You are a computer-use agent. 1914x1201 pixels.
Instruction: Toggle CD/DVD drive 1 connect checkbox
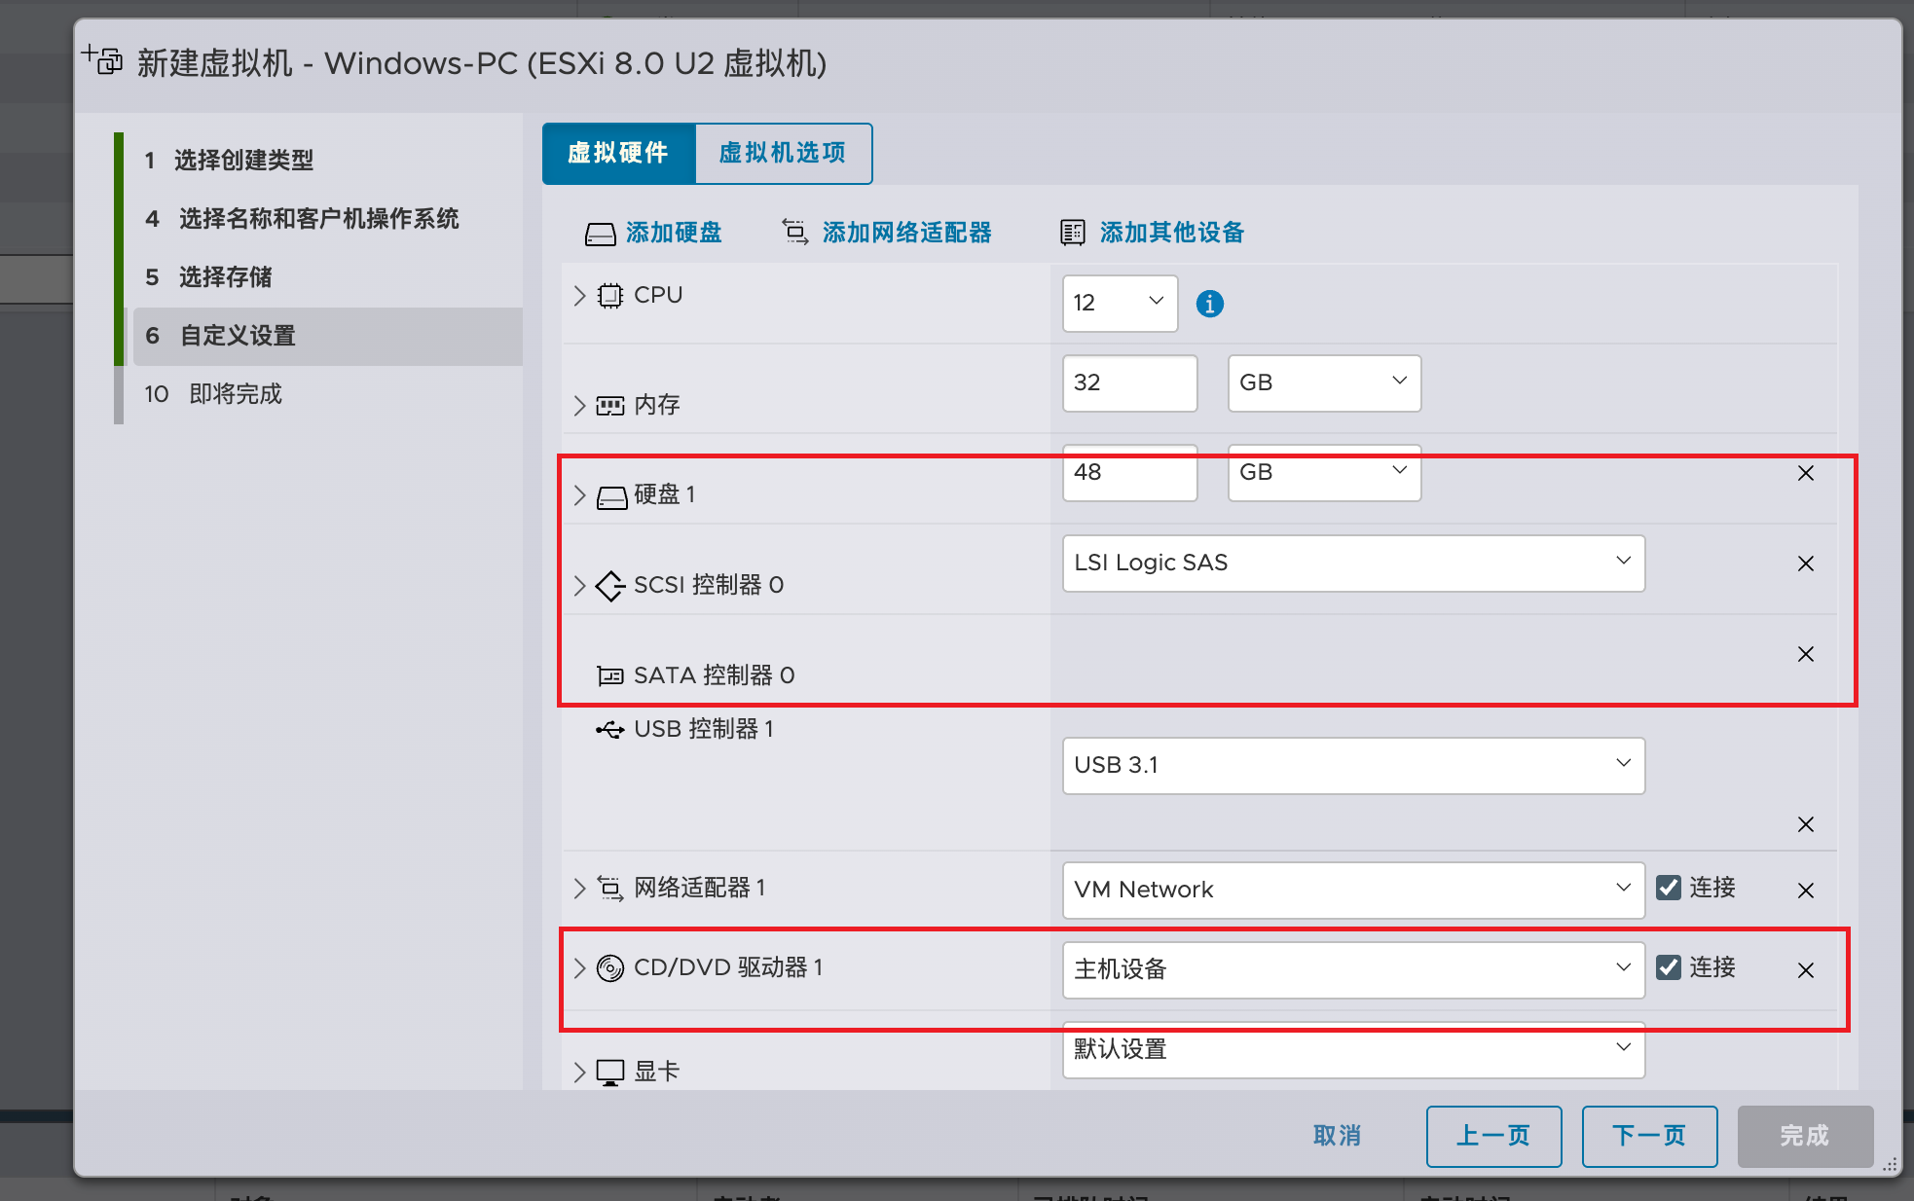pyautogui.click(x=1669, y=967)
